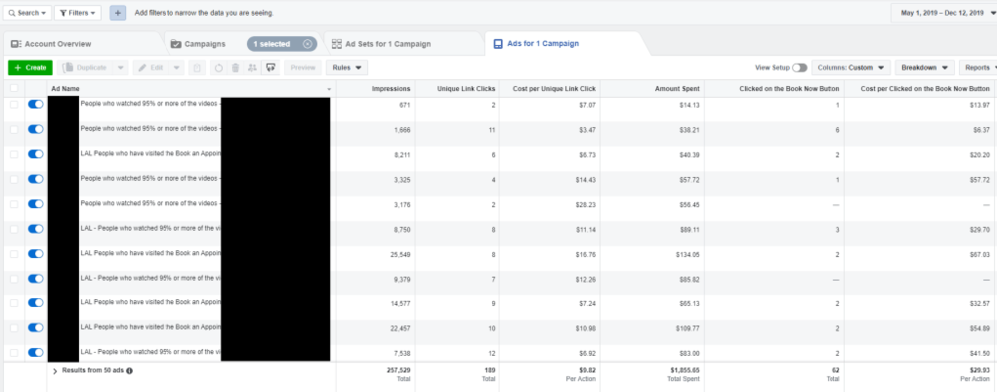
Task: Open the Rules dropdown button
Action: tap(347, 68)
